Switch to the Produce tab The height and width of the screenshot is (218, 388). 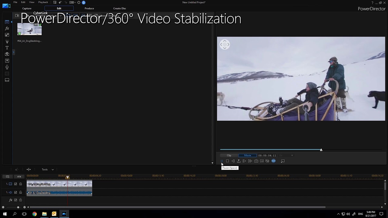(x=89, y=8)
